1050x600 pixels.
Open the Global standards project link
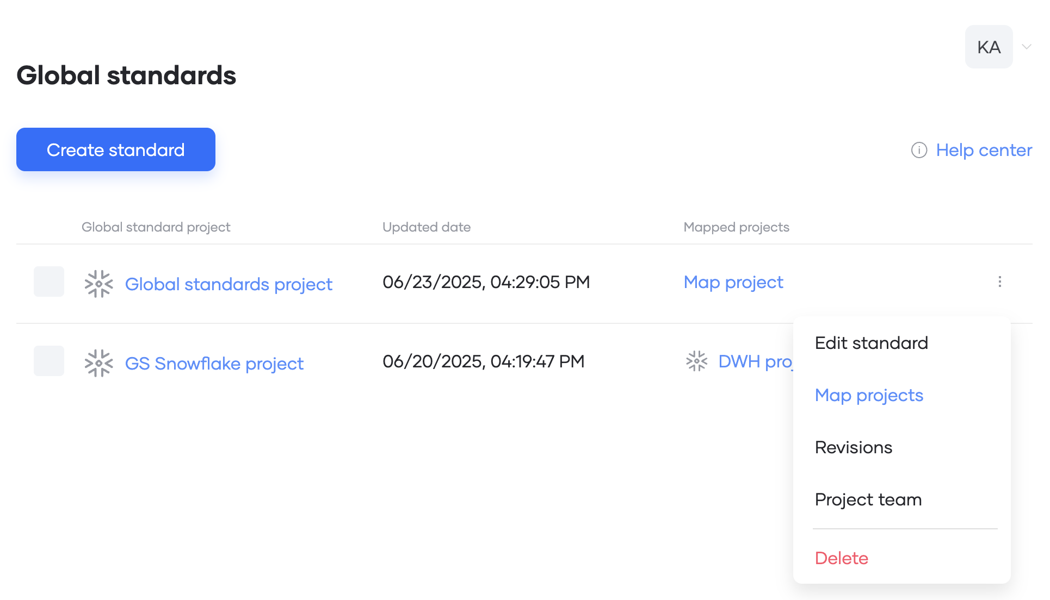tap(228, 284)
